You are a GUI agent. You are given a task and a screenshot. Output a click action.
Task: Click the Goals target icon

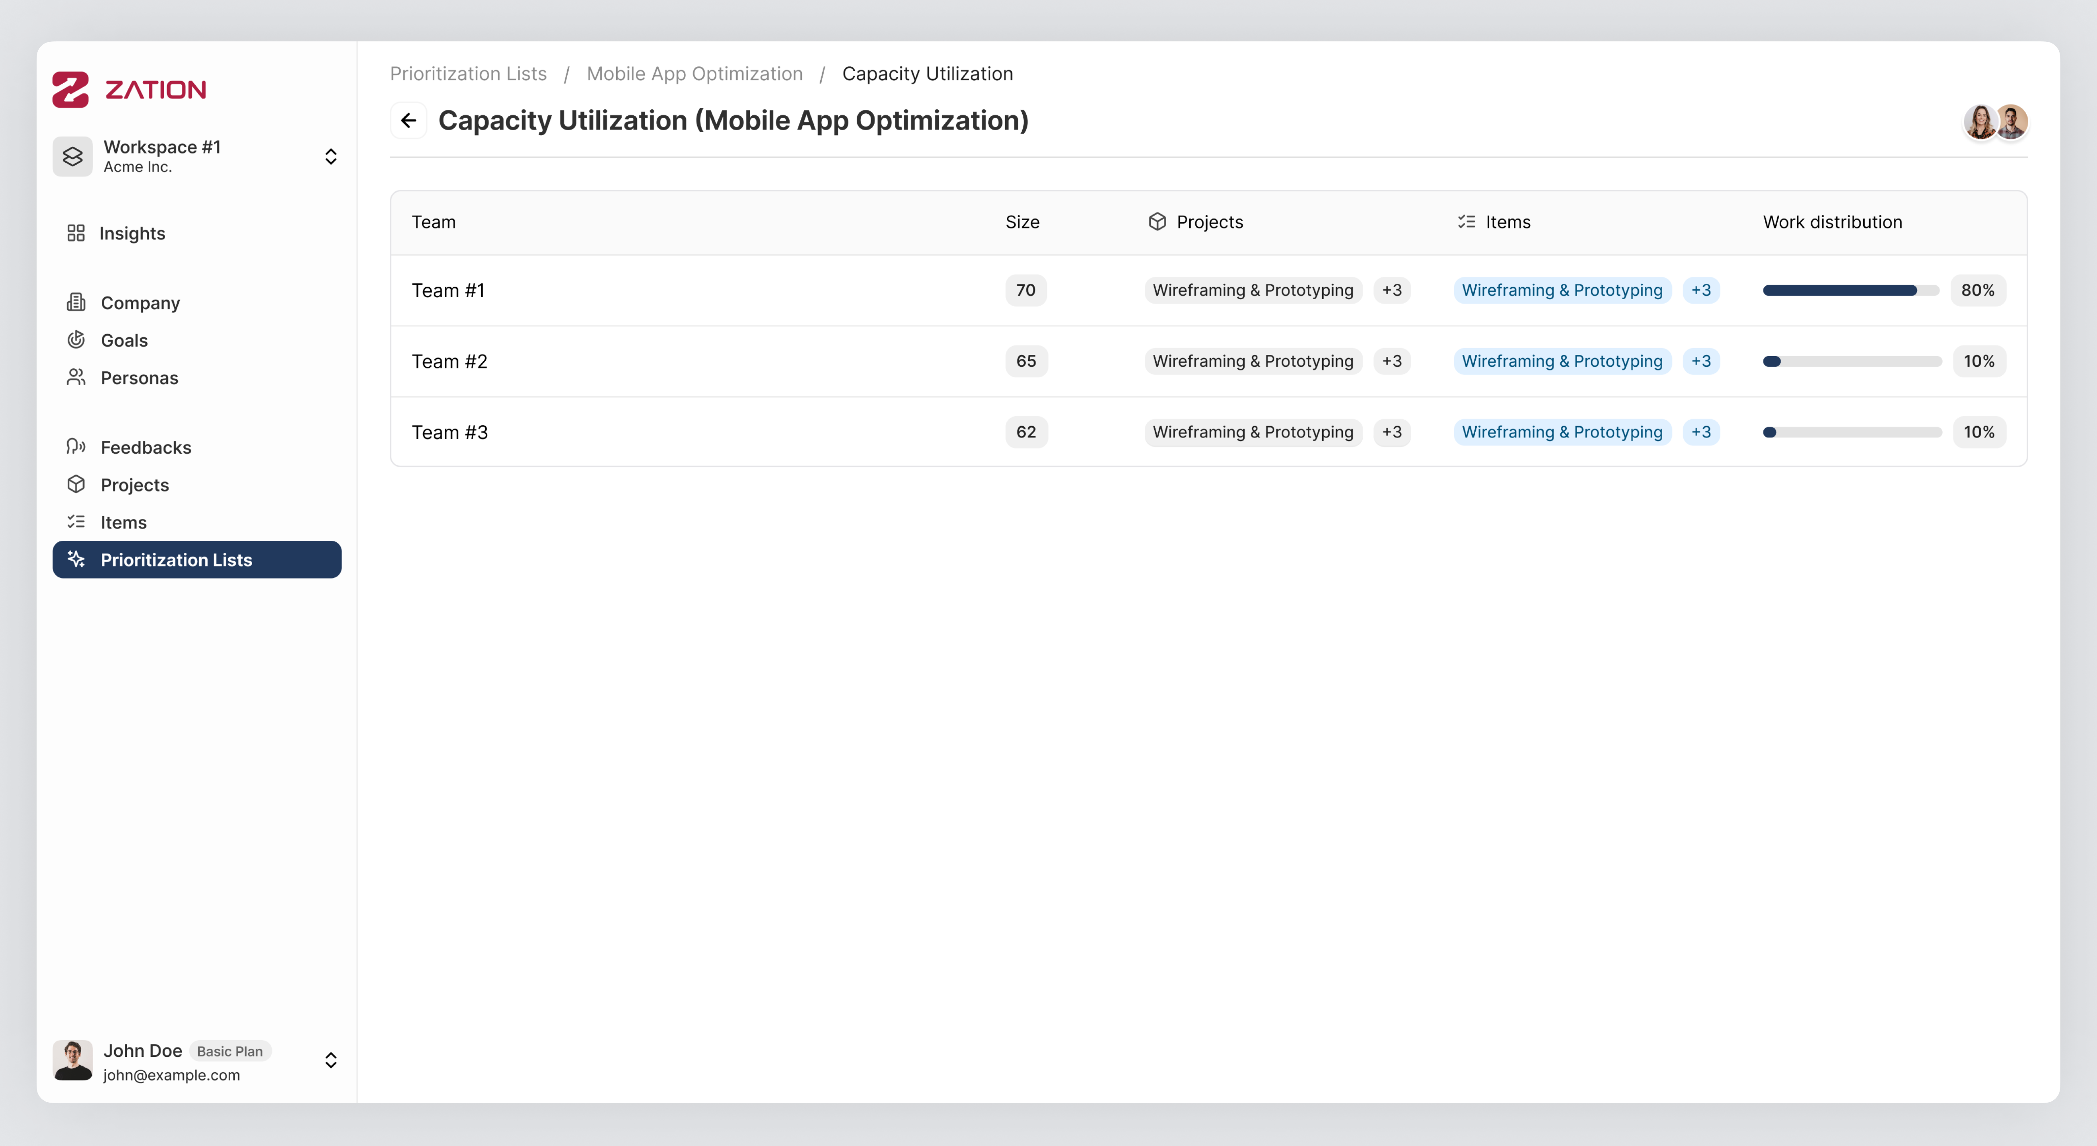[x=76, y=340]
